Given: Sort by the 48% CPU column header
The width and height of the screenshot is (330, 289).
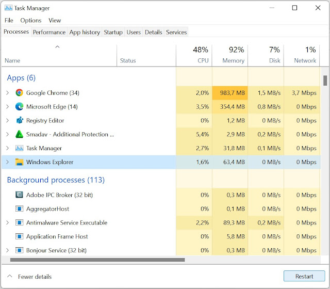Looking at the screenshot, I should pos(194,56).
